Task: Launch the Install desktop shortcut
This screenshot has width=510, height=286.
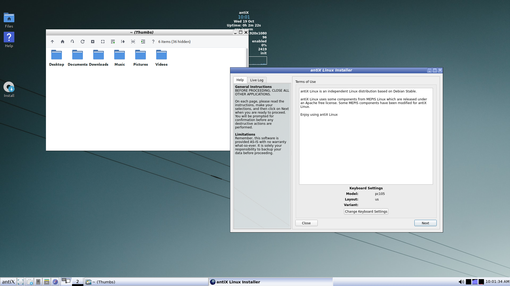Action: click(9, 90)
